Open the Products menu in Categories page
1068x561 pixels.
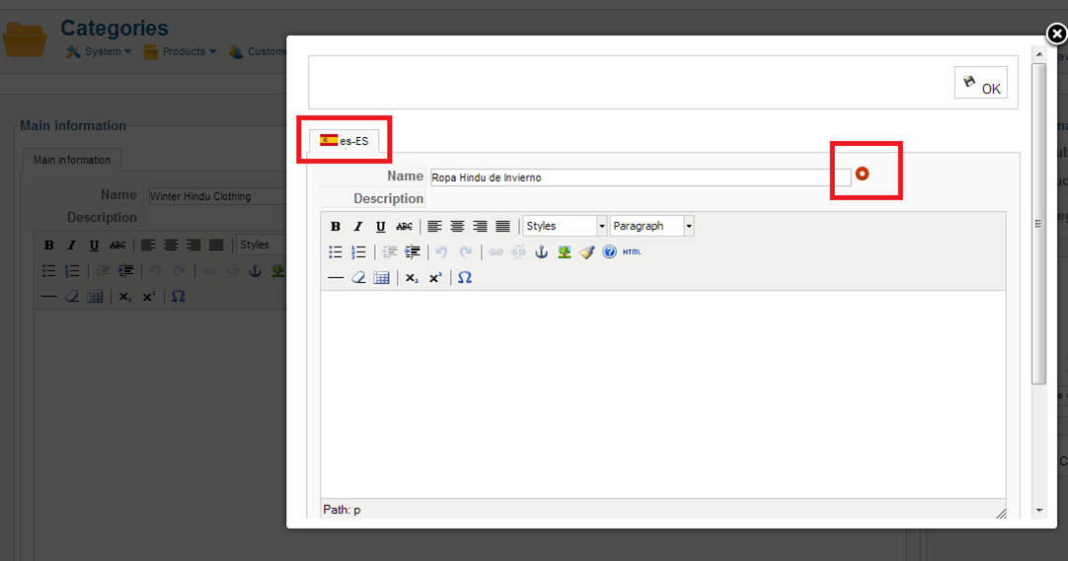(x=180, y=51)
